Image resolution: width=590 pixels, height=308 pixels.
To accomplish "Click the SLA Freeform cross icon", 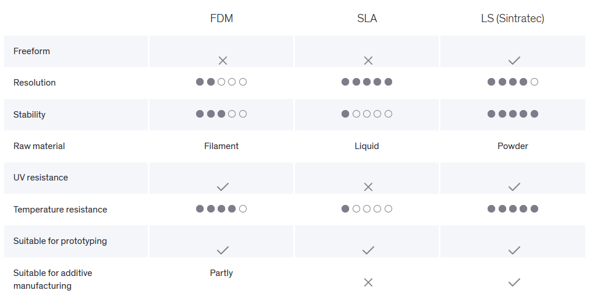I will (x=368, y=61).
